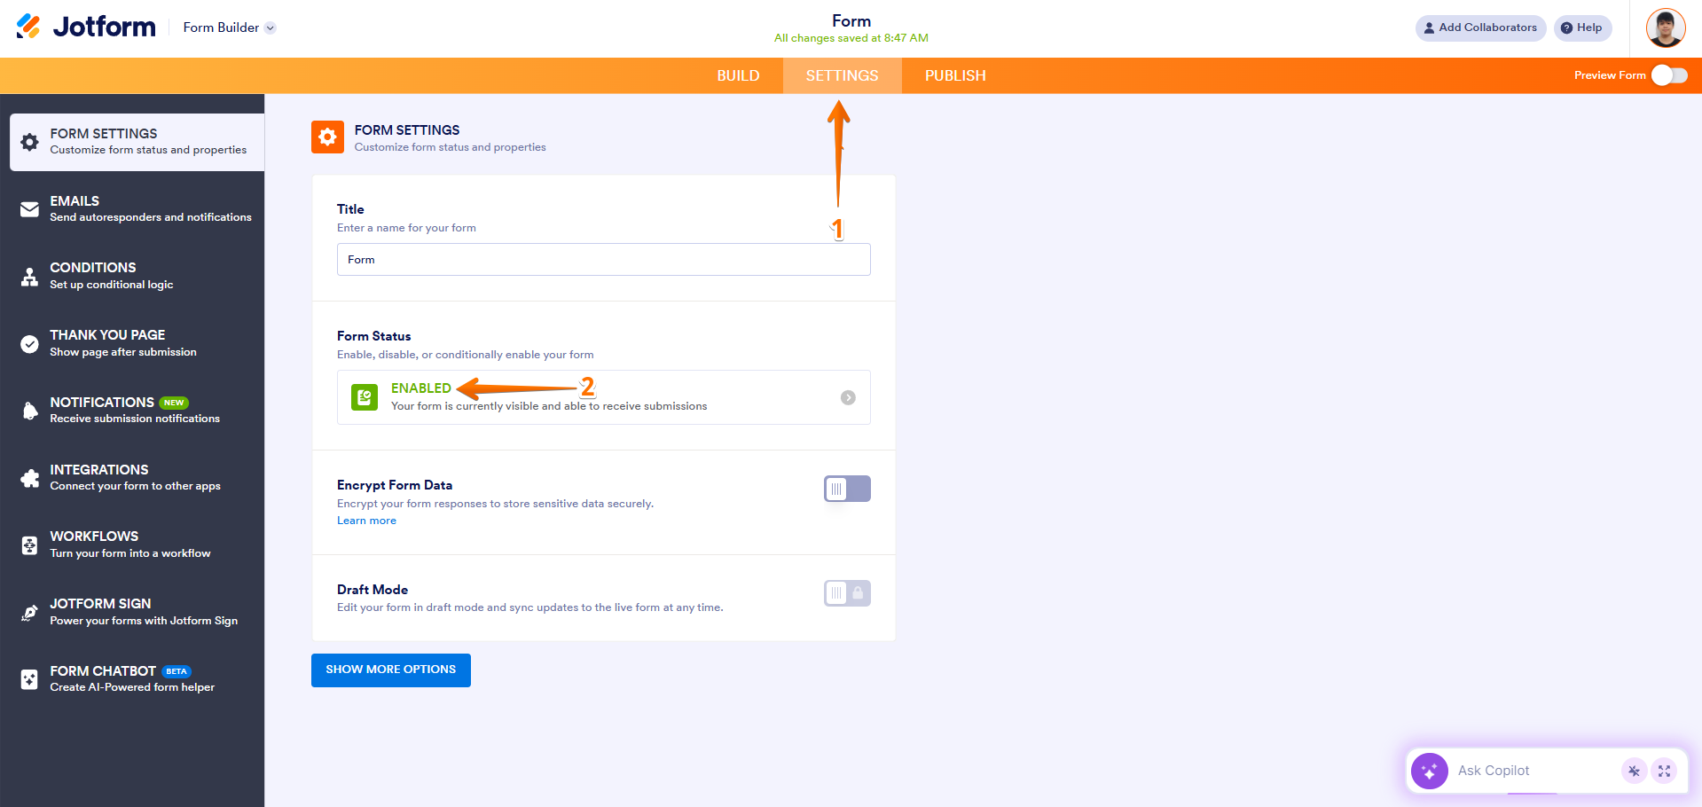Click the Workflows icon

(29, 545)
